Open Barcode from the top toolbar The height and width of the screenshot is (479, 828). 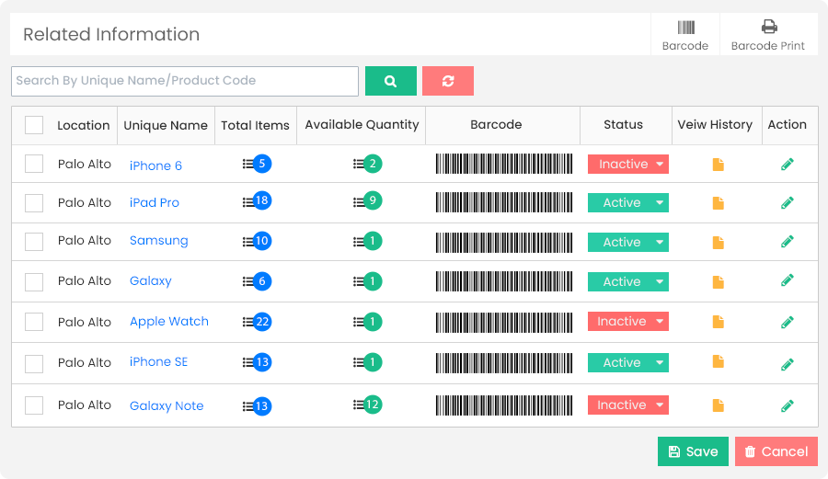685,35
